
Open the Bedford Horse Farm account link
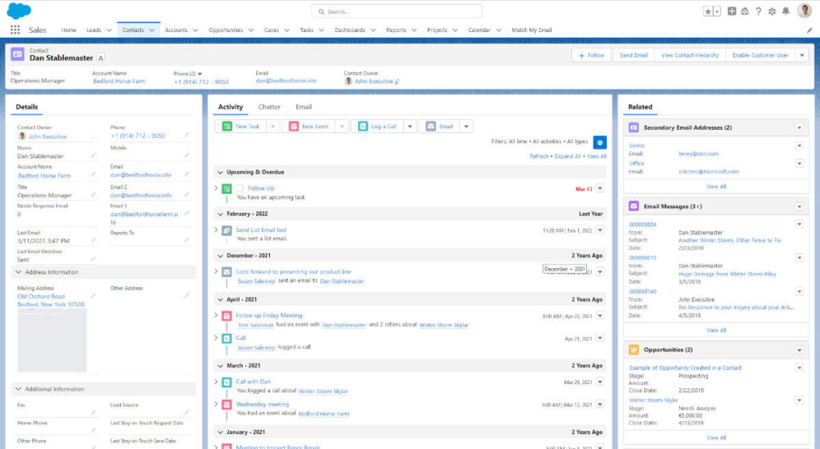click(119, 81)
